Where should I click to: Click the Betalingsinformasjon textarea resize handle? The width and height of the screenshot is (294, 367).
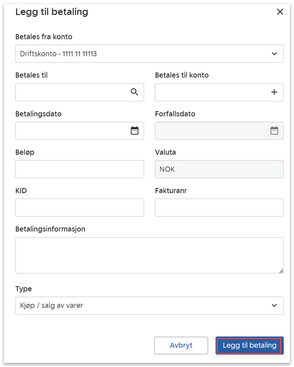(281, 271)
